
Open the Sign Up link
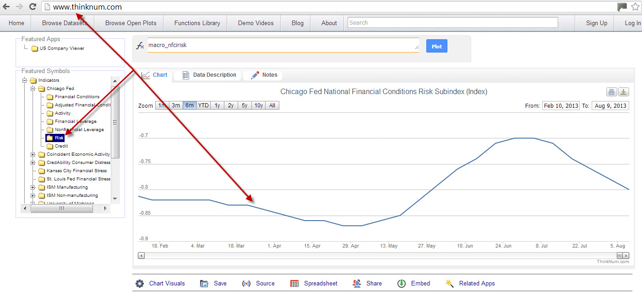[x=597, y=23]
